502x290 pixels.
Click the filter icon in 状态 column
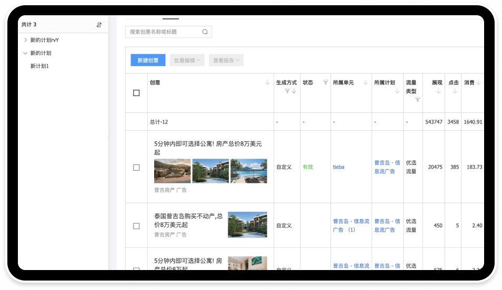coord(325,82)
